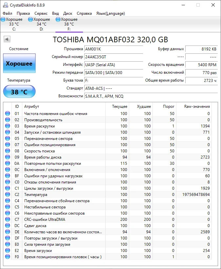Image resolution: width=221 pixels, height=269 pixels.
Task: Click raw value 197569478694
Action: point(196,195)
